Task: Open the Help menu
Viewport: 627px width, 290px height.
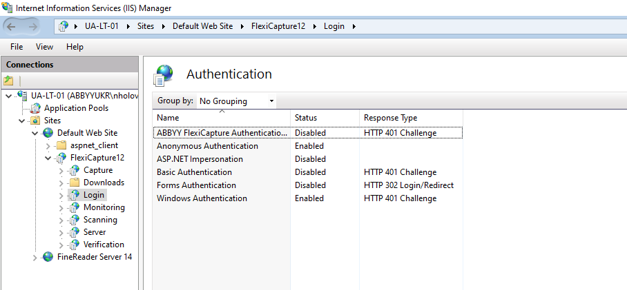Action: click(75, 47)
